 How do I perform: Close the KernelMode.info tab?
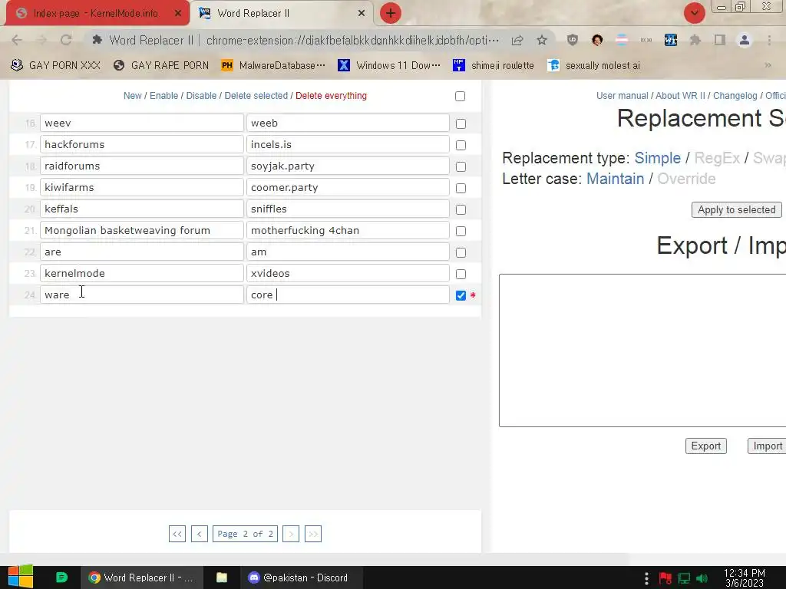178,13
